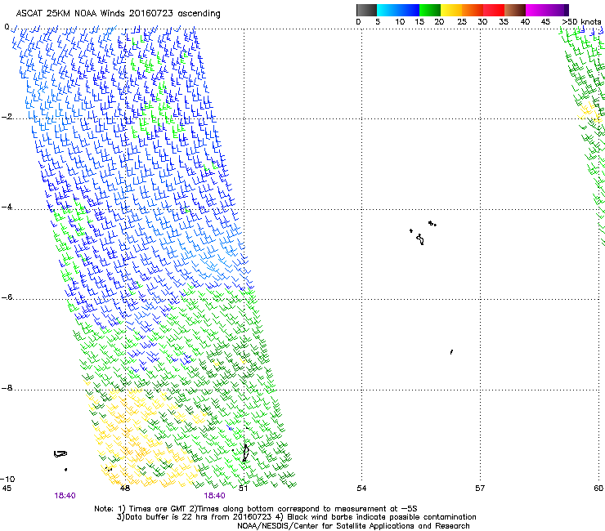This screenshot has height=531, width=605.
Task: Click the orange 25-30 knots color segment
Action: pyautogui.click(x=473, y=10)
